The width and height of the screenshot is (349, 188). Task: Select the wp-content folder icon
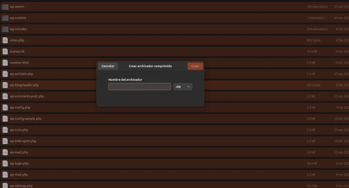[x=5, y=18]
